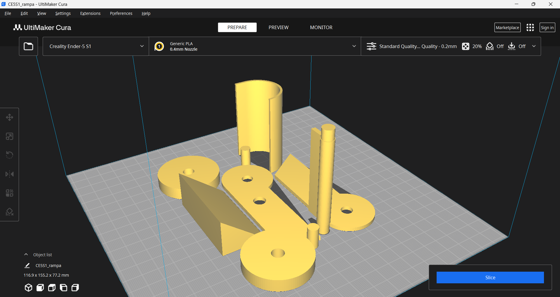Expand the print settings panel
The width and height of the screenshot is (560, 297).
pyautogui.click(x=534, y=46)
